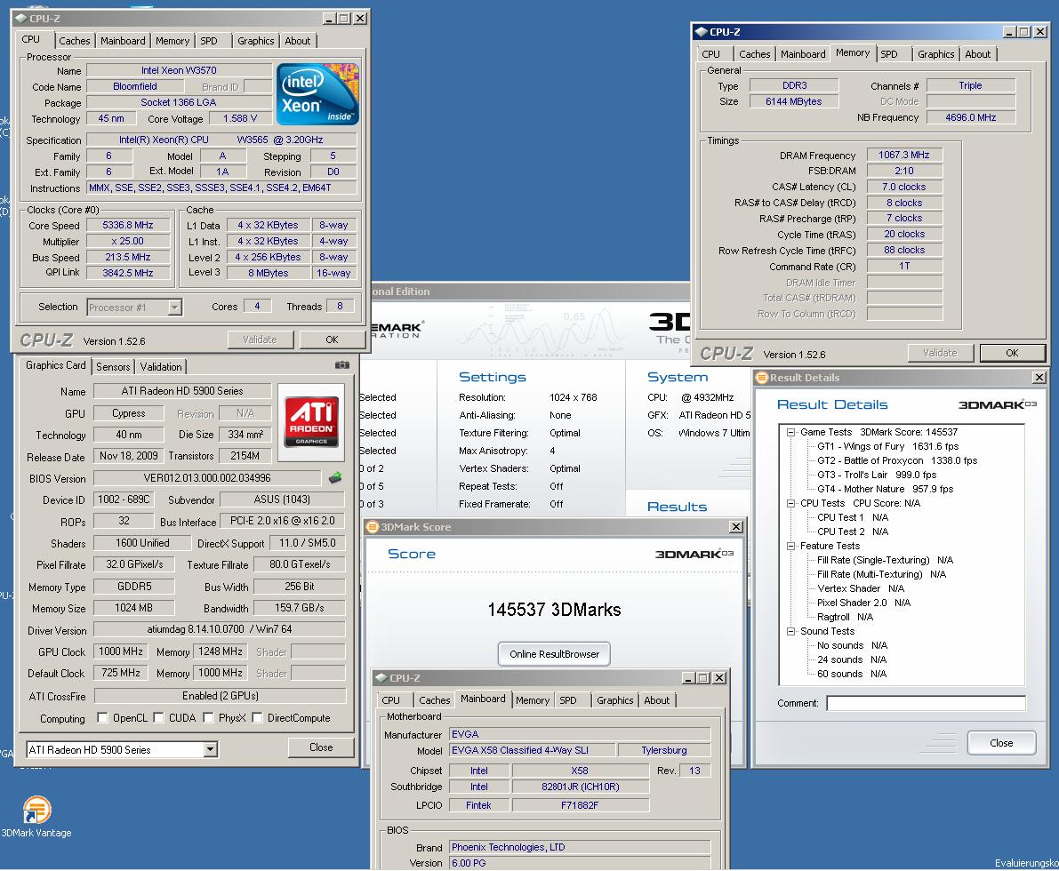Screen dimensions: 1059x871
Task: Click the Core Speed 5336.8 MHz value
Action: pos(128,225)
